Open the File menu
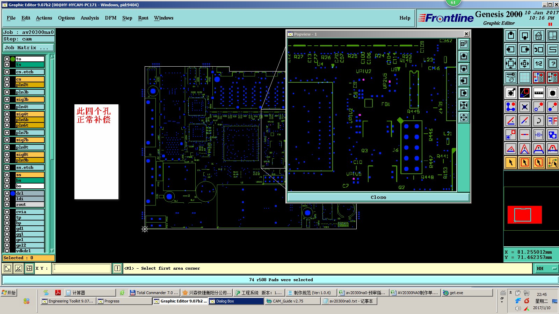The height and width of the screenshot is (314, 559). 11,18
